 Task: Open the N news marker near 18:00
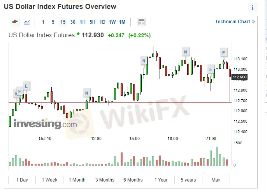click(x=186, y=52)
